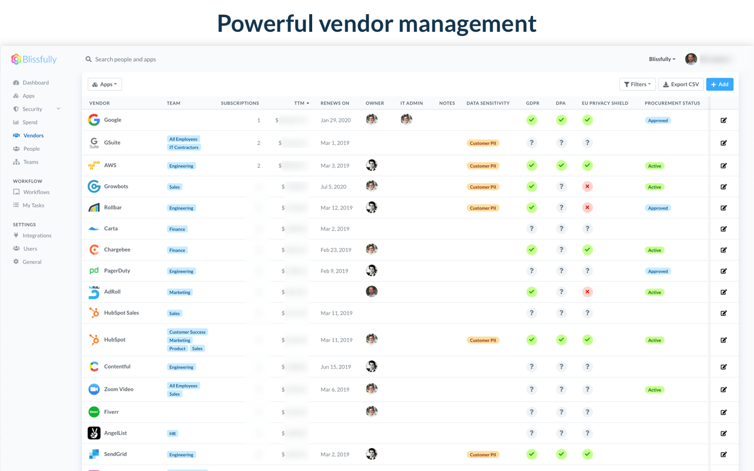Toggle EU Privacy Shield for Rollbar

587,208
